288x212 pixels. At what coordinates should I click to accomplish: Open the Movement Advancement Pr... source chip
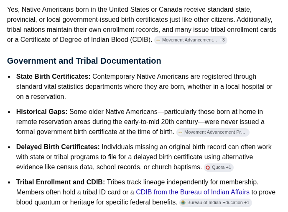(x=213, y=132)
